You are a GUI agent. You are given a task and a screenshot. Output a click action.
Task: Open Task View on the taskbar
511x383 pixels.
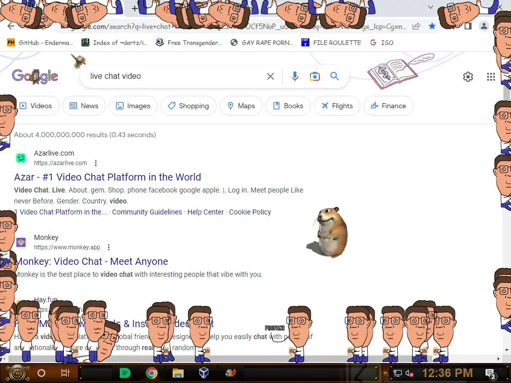click(x=65, y=373)
